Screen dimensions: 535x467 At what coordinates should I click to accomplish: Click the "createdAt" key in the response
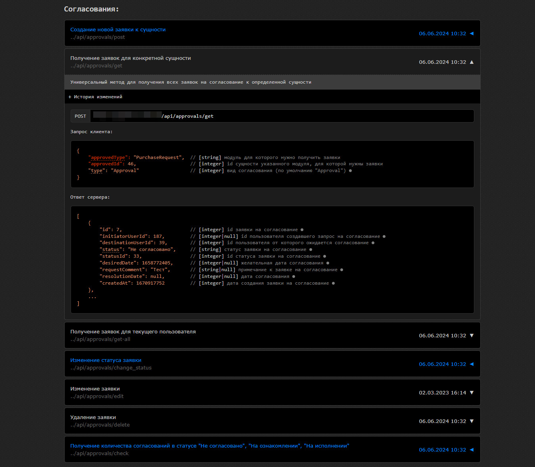115,283
